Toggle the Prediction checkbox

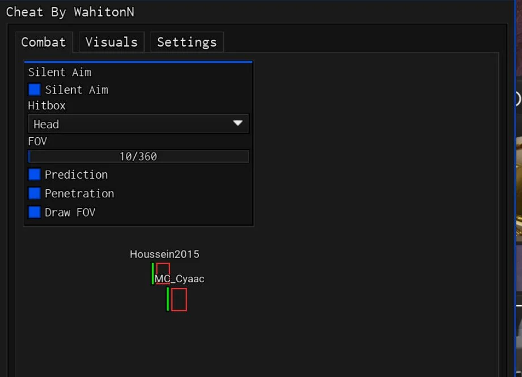[35, 175]
